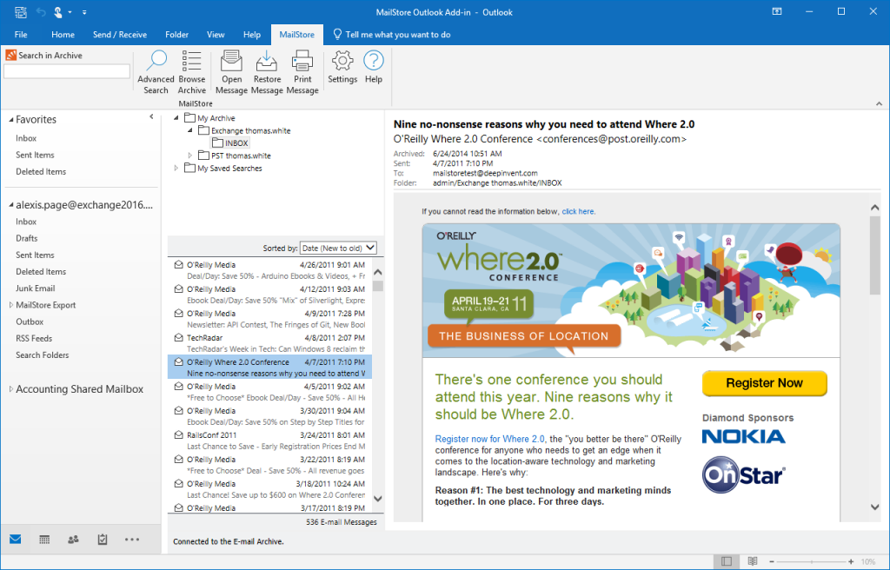The image size is (890, 570).
Task: Open the People contacts icon
Action: [x=73, y=540]
